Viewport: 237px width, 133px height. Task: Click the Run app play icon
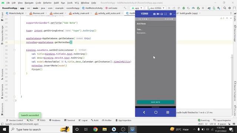pos(169,8)
